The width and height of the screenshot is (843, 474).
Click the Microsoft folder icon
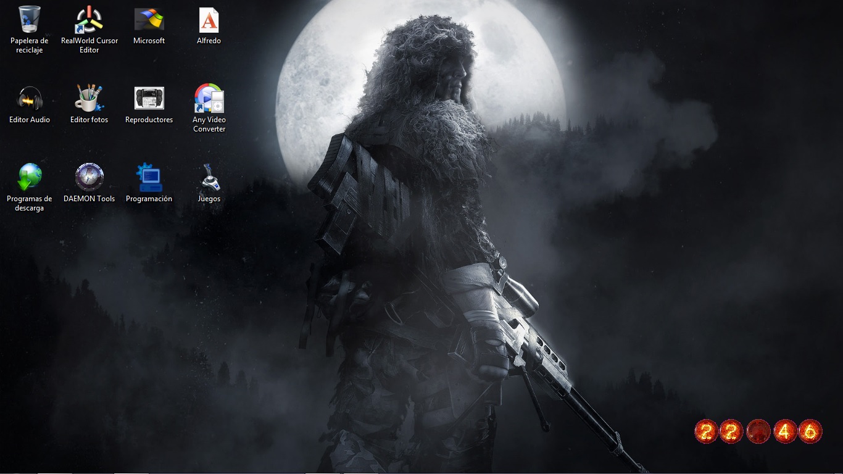click(x=149, y=20)
